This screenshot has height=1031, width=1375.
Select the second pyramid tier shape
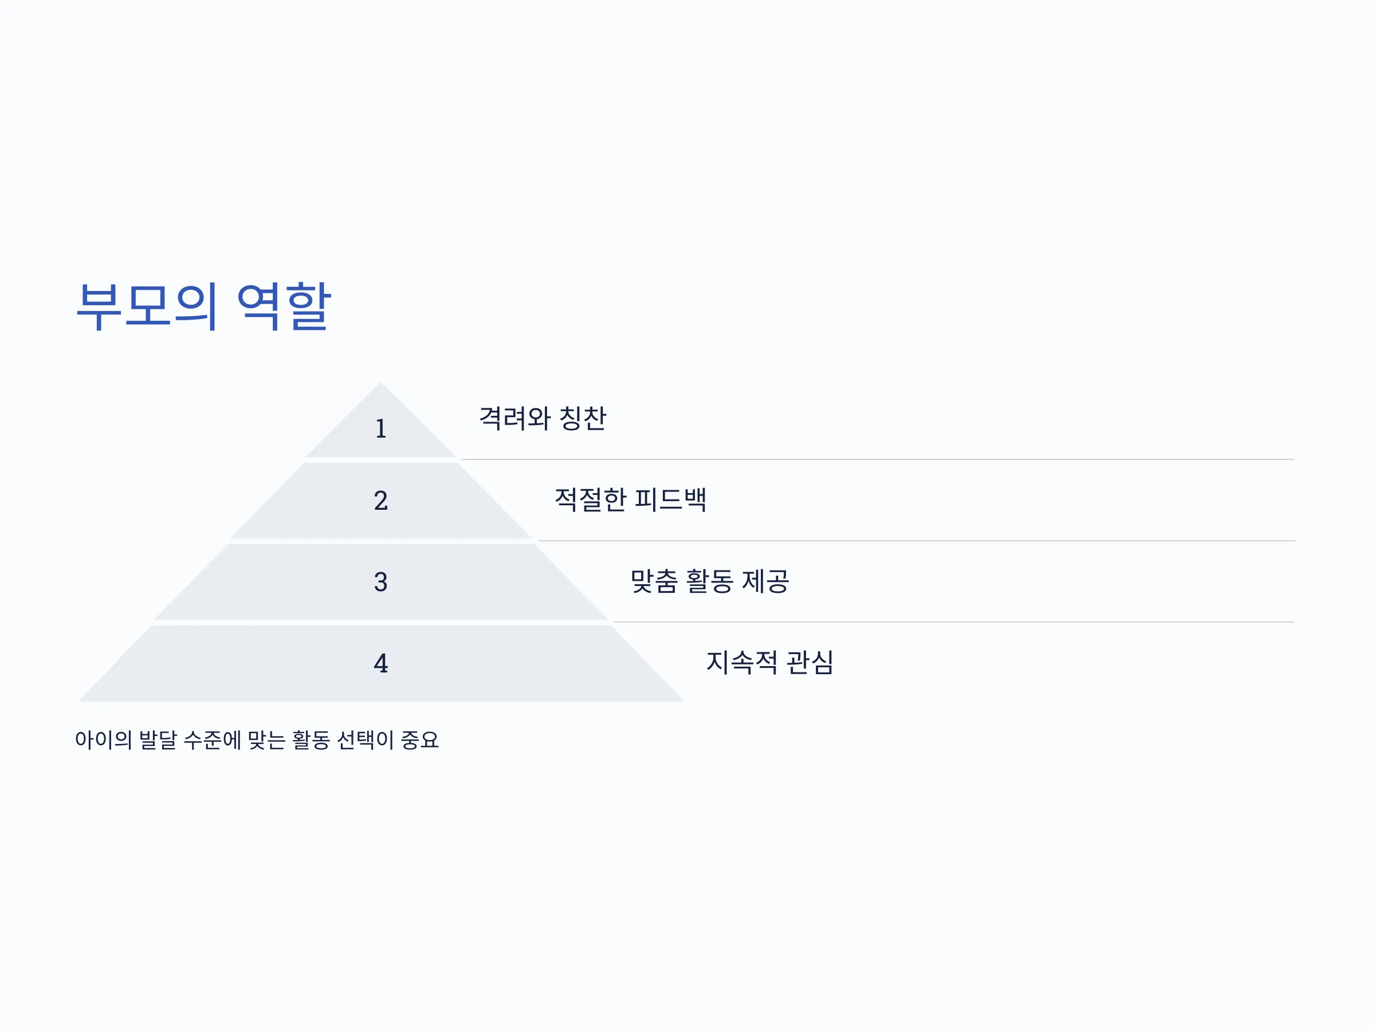(381, 501)
